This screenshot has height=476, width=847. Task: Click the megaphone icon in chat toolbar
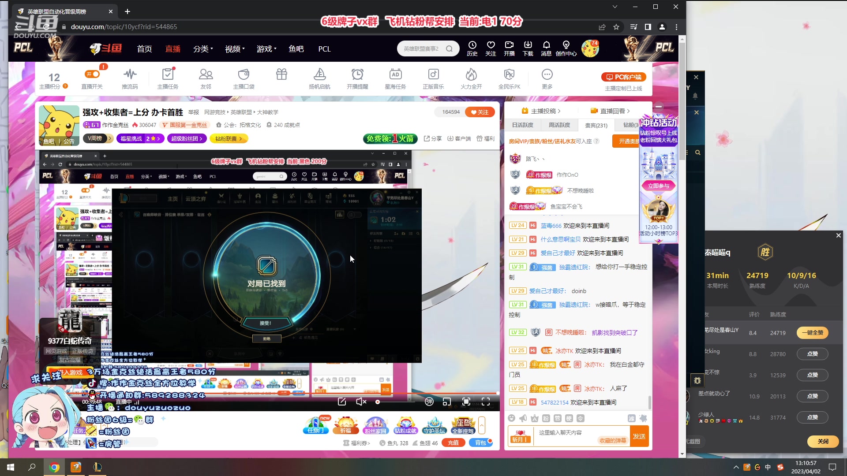click(x=523, y=418)
